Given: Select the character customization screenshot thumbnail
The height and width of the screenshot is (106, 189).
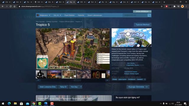Looking at the screenshot, I should click(x=99, y=74).
